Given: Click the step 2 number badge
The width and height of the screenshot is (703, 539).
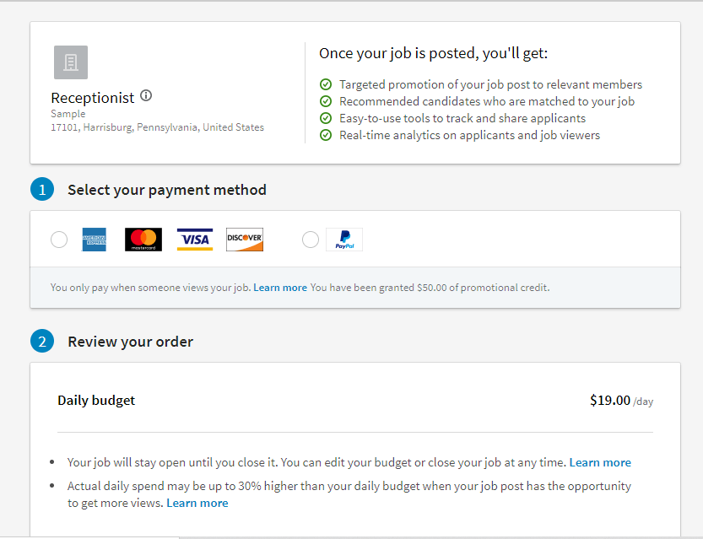Looking at the screenshot, I should pyautogui.click(x=42, y=342).
